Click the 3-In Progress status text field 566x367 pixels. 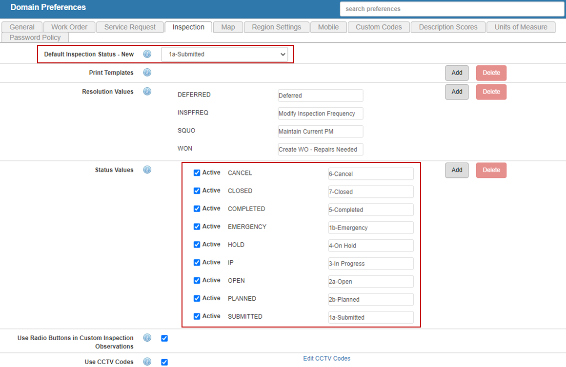point(370,264)
